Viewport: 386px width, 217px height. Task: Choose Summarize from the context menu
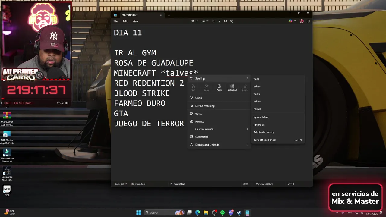pos(219,137)
